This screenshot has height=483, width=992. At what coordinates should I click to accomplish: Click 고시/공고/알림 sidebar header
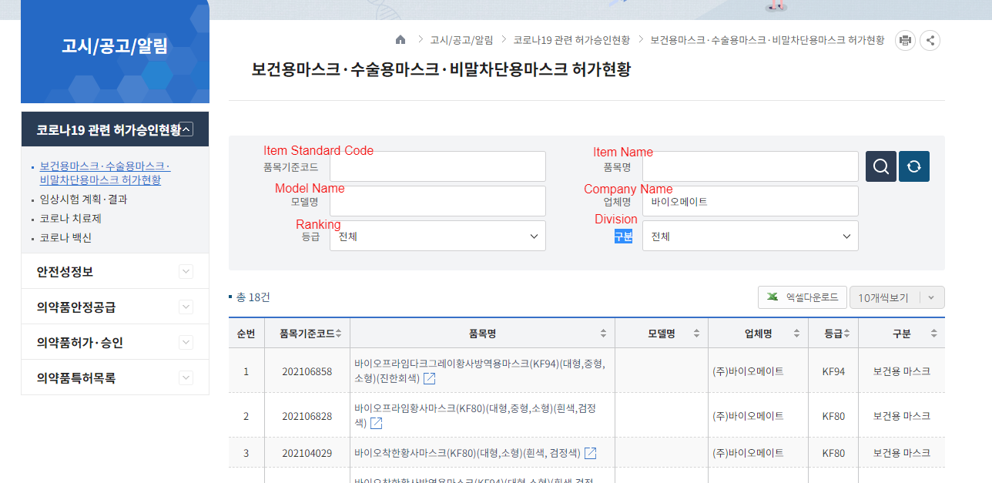pos(115,45)
